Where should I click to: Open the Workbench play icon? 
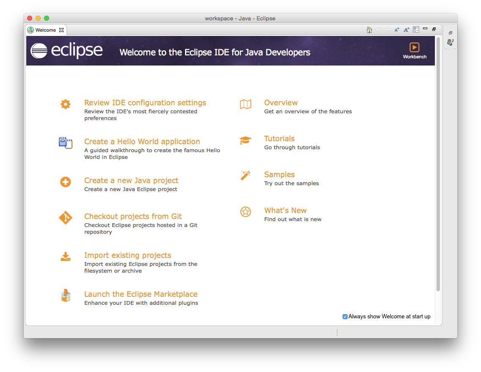point(415,47)
